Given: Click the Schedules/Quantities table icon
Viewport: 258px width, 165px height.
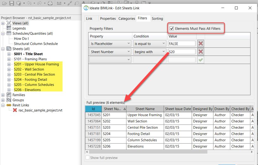Looking at the screenshot, I should click(x=9, y=33).
